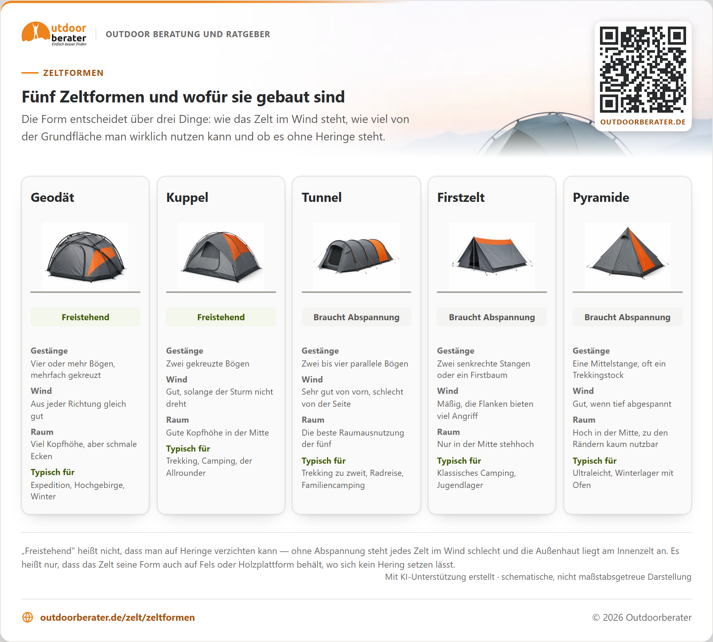Click the Tunnel card's 'Typisch für' heading
The image size is (713, 642).
click(324, 461)
